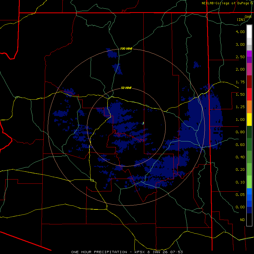Click the pink legend swatch near 2.00
254x254 pixels.
pyautogui.click(x=249, y=69)
